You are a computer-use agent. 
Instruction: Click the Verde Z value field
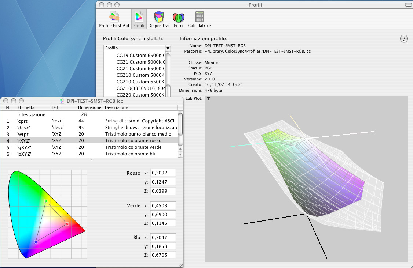pos(163,223)
